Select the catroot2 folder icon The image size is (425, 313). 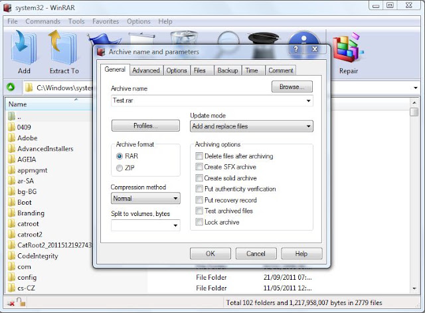coord(11,235)
